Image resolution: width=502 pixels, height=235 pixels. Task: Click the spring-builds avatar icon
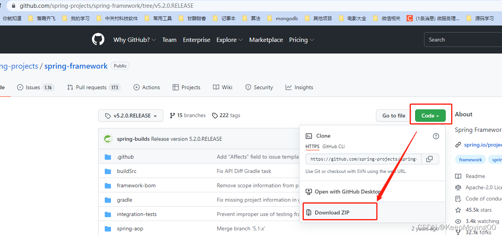point(108,139)
